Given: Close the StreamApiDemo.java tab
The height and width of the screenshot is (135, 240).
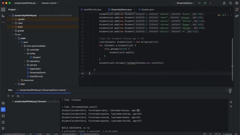Looking at the screenshot, I should pyautogui.click(x=134, y=9).
